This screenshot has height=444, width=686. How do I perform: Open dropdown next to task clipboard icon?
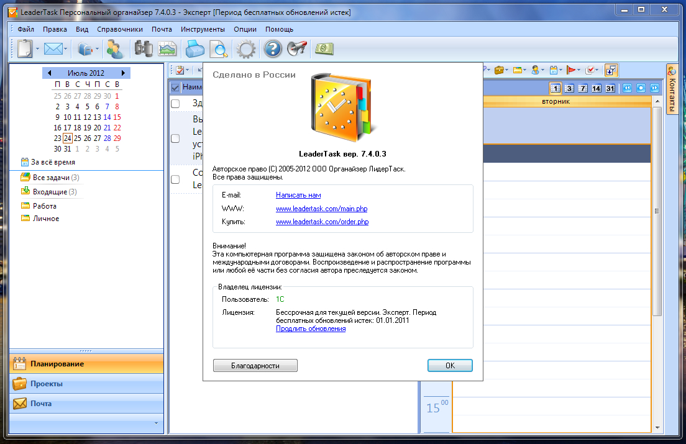[x=187, y=70]
